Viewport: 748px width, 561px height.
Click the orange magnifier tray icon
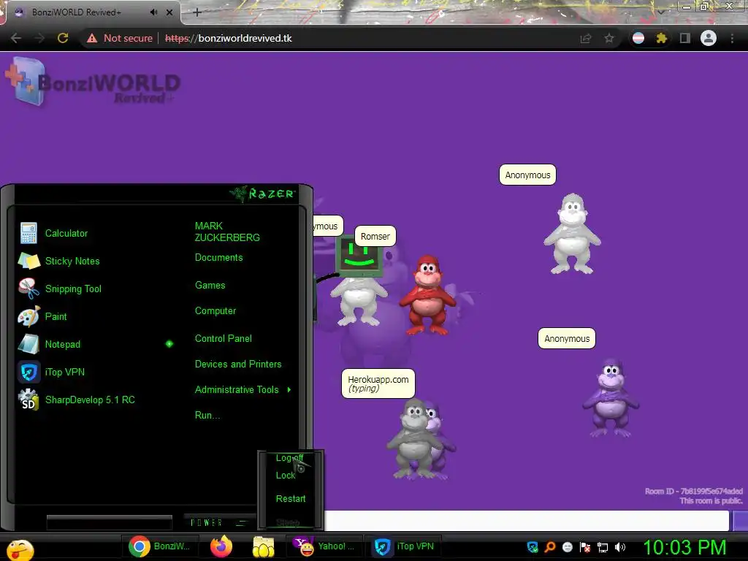550,547
